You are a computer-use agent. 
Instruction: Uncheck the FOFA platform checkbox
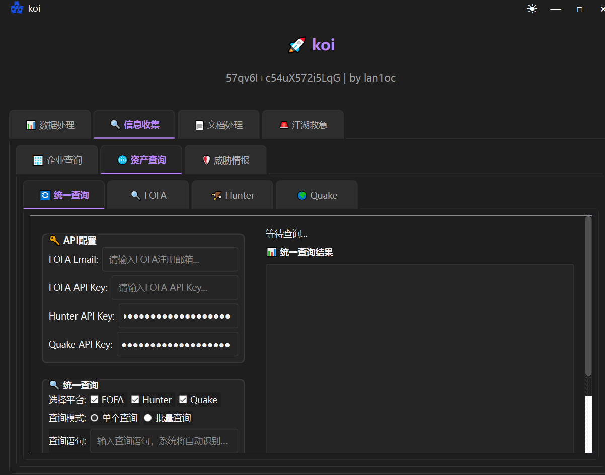coord(95,400)
